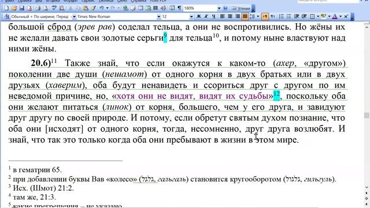Click highlighted footnote reference 12

[276, 95]
